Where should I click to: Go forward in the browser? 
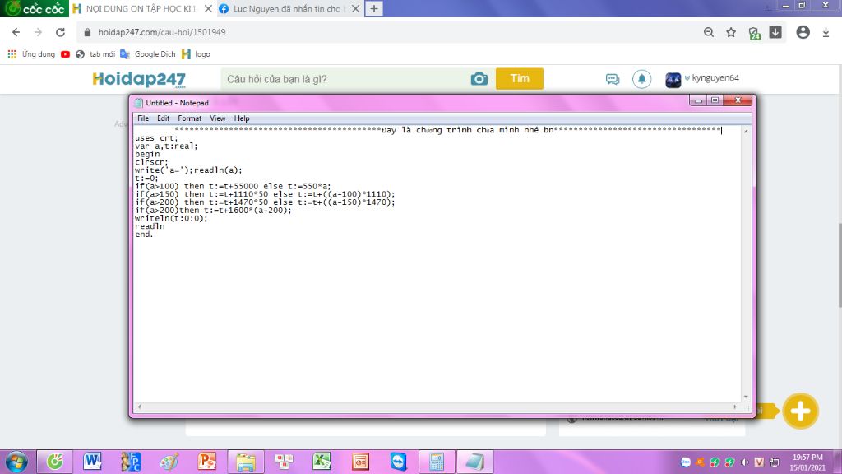pyautogui.click(x=38, y=32)
